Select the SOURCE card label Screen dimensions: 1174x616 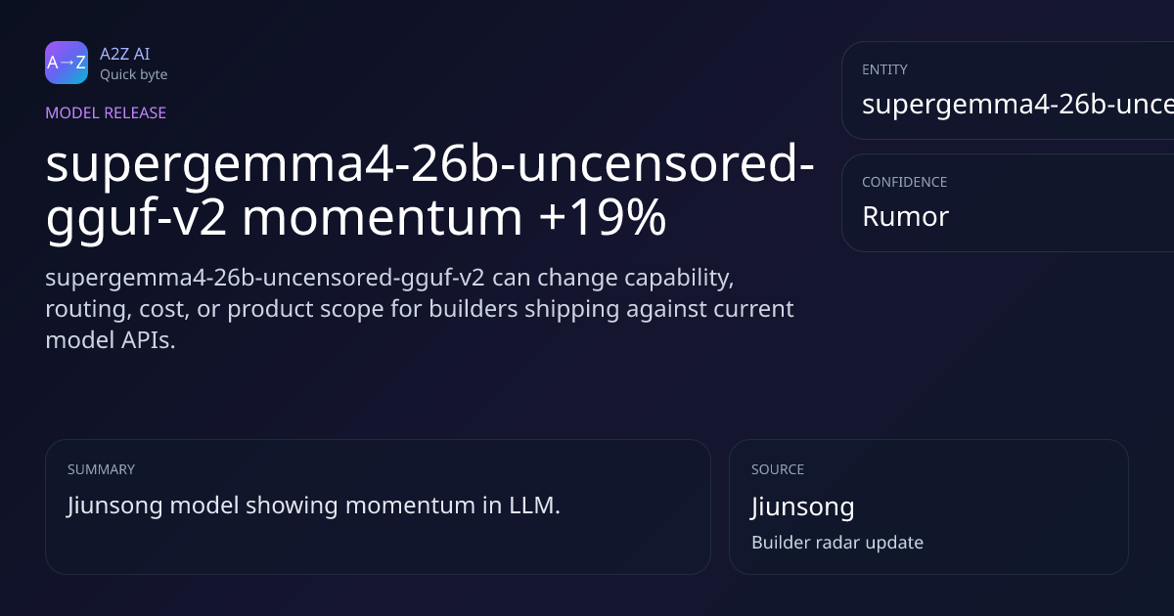778,469
